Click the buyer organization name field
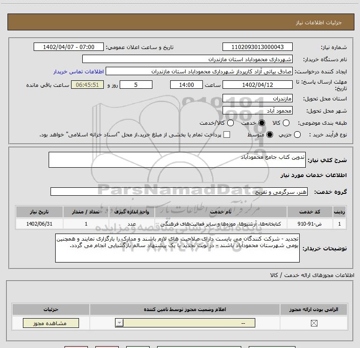The width and height of the screenshot is (360, 348). [187, 59]
